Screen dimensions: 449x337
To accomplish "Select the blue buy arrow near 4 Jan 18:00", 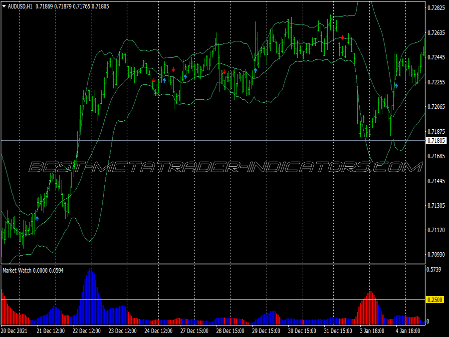I will tap(396, 85).
